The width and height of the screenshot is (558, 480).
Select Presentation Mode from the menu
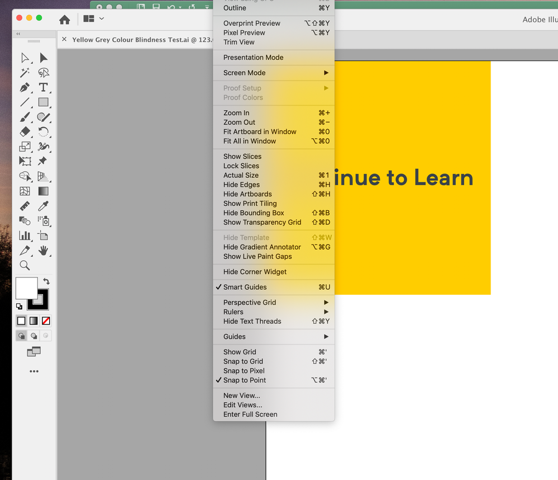click(253, 57)
